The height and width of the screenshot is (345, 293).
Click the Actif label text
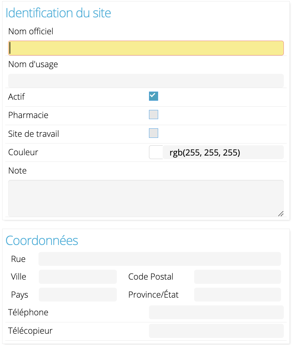[x=17, y=97]
